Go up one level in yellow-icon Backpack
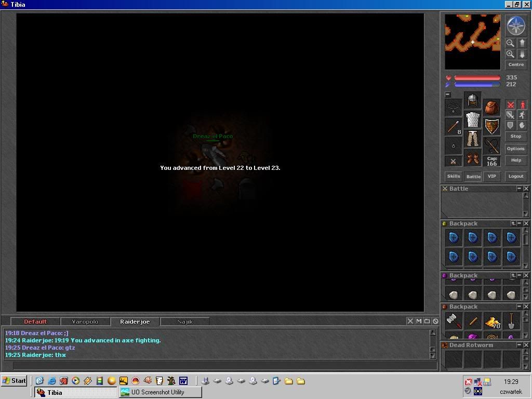The image size is (532, 399). tap(513, 223)
